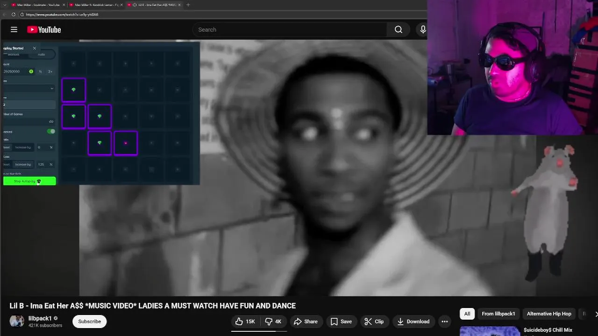
Task: Dismiss the Autoplay Started notification
Action: [x=34, y=48]
